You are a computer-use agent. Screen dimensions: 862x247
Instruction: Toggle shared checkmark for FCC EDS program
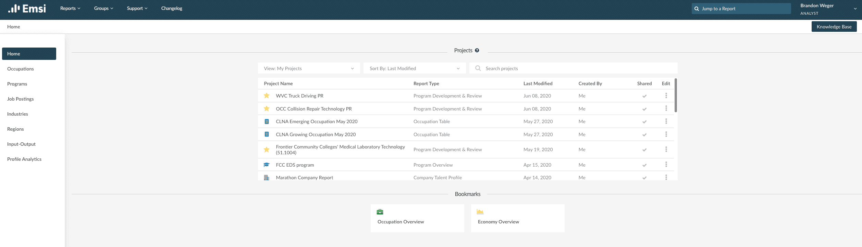(644, 165)
